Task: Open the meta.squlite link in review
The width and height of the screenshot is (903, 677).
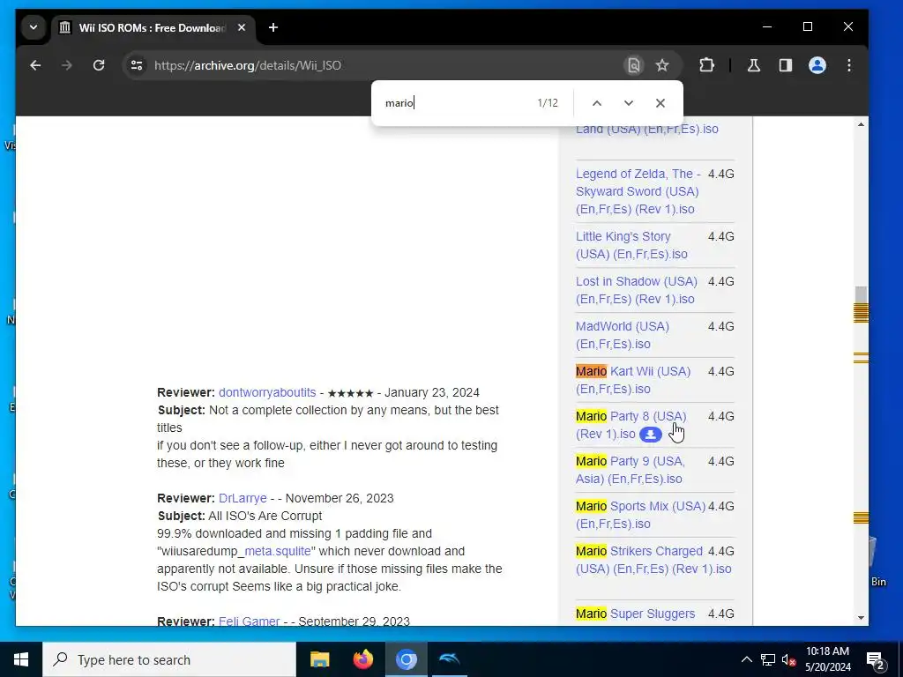Action: (x=278, y=551)
